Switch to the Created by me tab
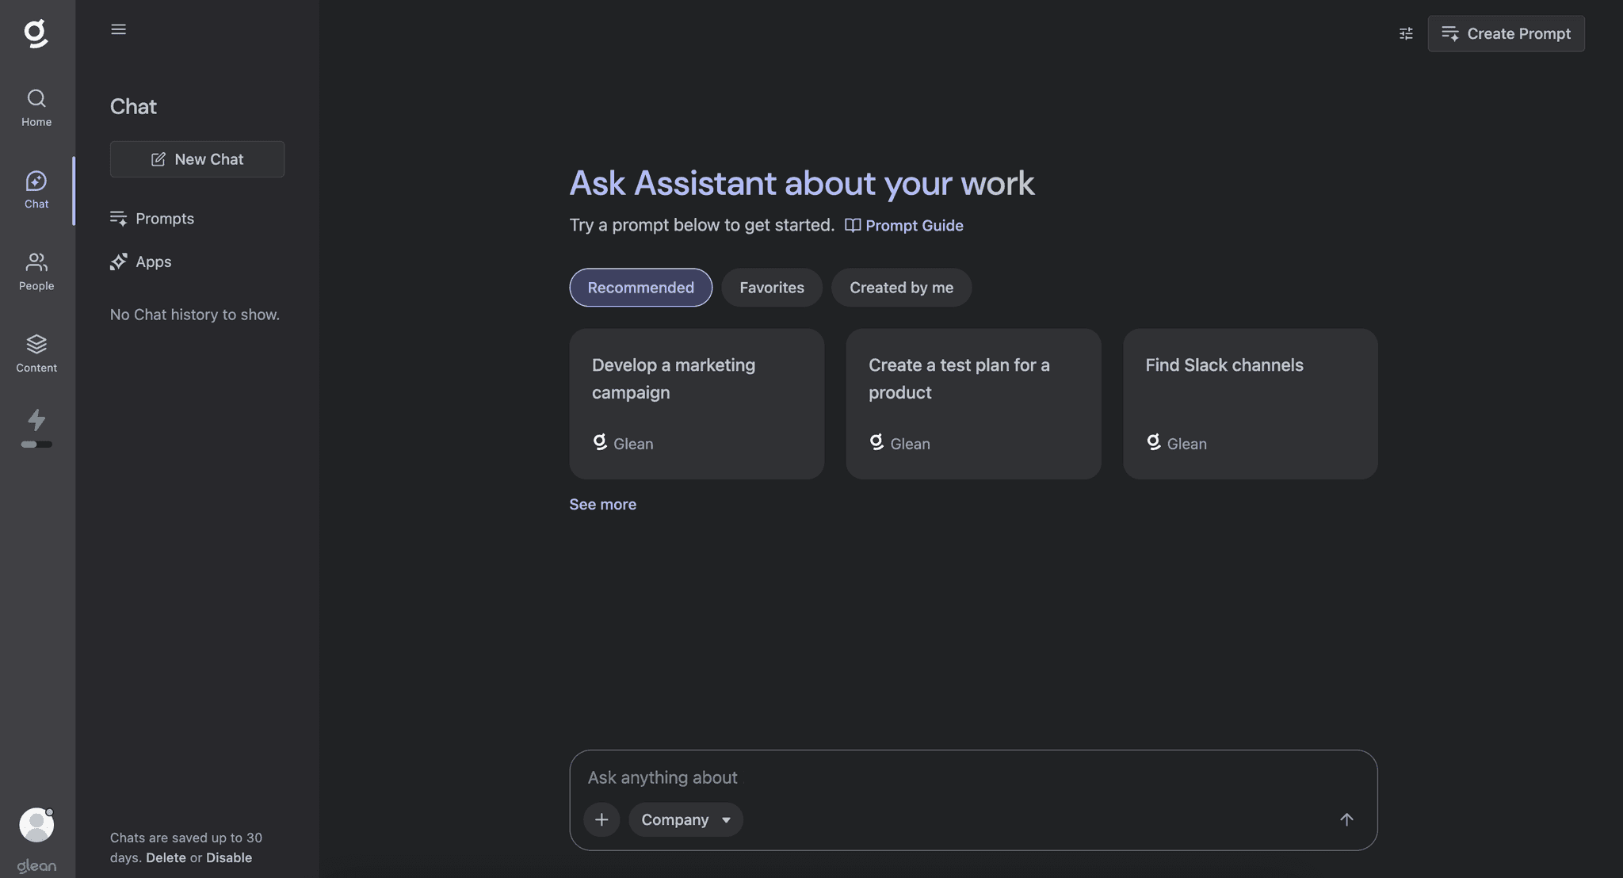The image size is (1623, 878). 901,287
